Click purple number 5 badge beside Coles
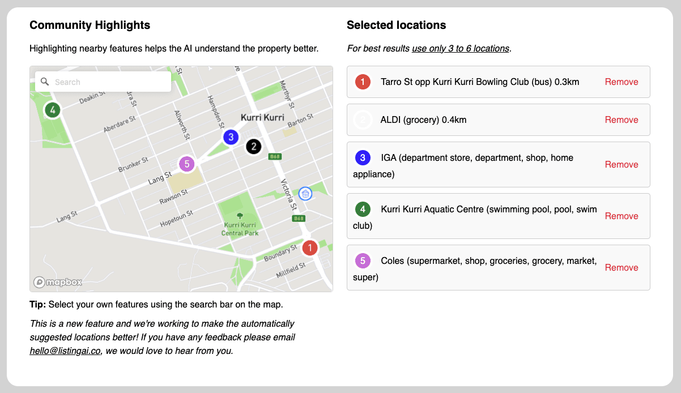681x393 pixels. coord(363,261)
